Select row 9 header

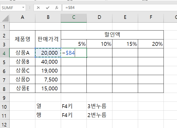click(5, 98)
